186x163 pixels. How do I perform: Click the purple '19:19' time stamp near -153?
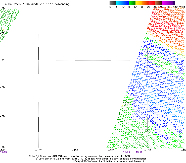[x=139, y=152]
